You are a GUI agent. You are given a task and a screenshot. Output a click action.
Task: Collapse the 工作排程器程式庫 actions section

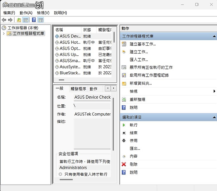[x=214, y=36]
